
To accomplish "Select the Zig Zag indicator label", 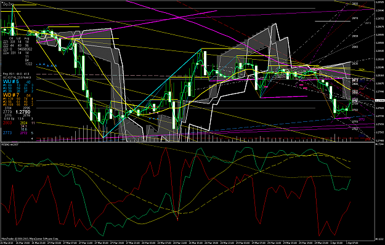I will pos(7,4).
